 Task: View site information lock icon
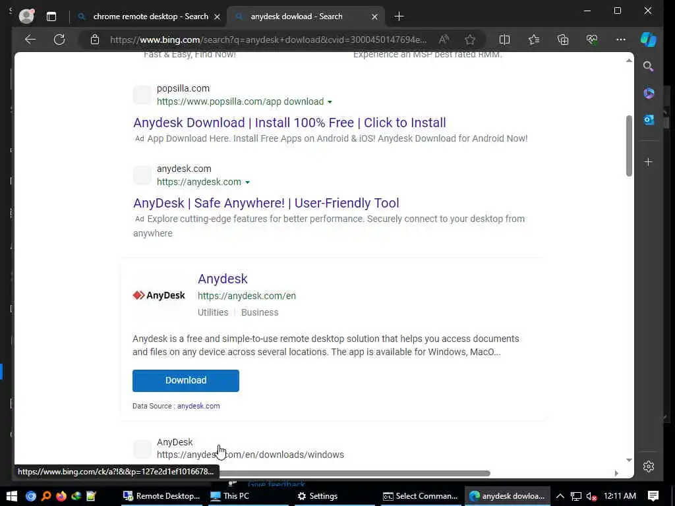(95, 40)
